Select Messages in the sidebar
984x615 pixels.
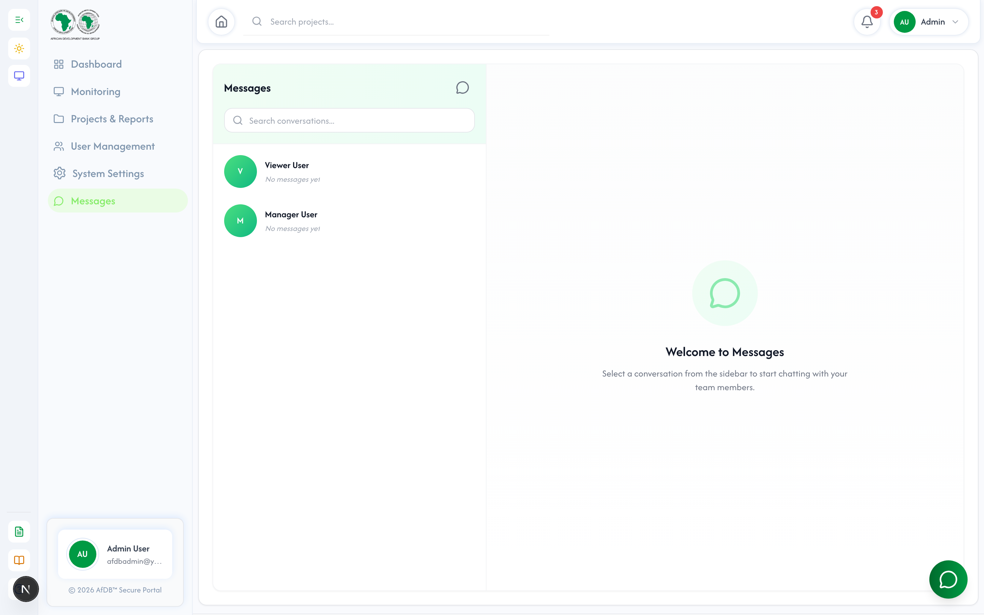click(118, 201)
